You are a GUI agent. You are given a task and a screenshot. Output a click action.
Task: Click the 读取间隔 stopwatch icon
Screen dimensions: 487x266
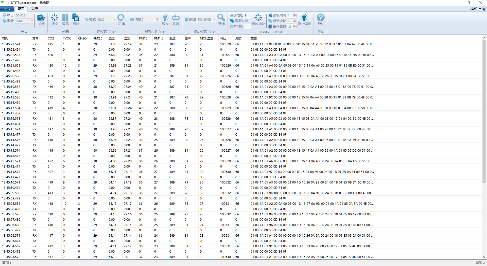[270, 15]
